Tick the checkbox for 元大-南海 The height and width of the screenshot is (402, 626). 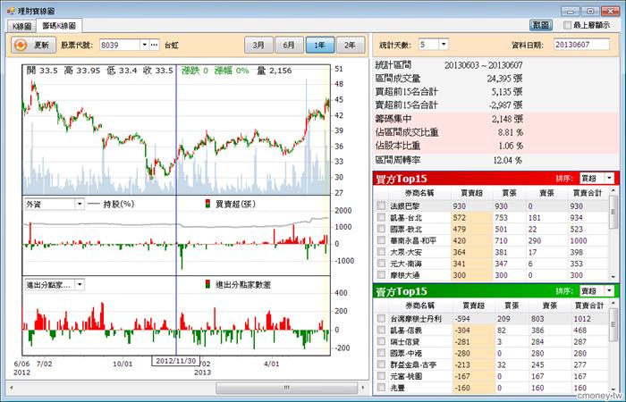pyautogui.click(x=382, y=264)
